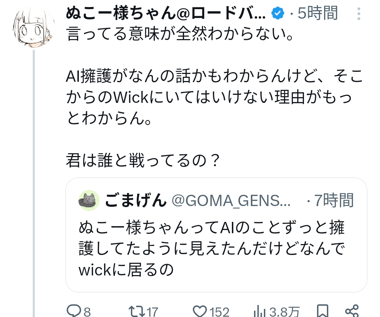380x317 pixels.
Task: Click the main tweet text 言ってる意味が全然わからない
Action: tap(180, 35)
